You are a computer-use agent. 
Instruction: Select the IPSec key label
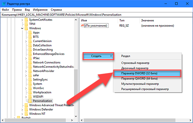pyautogui.click(x=36, y=58)
